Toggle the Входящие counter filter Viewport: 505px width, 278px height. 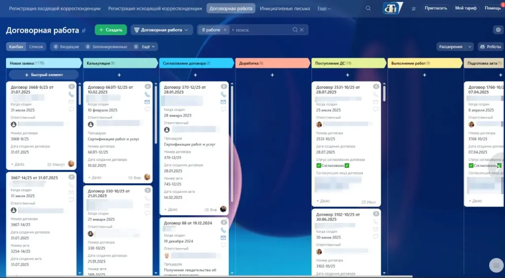pos(65,47)
